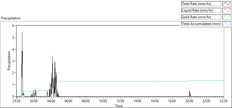This screenshot has width=232, height=108.
Task: Click the Solid Rate green plot sample icon
Action: click(x=226, y=17)
